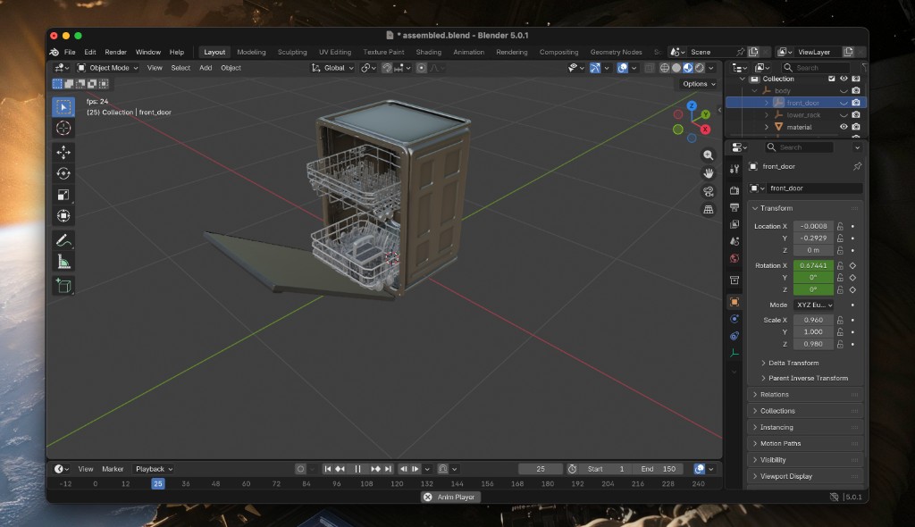
Task: Toggle the camera view icon
Action: point(708,191)
